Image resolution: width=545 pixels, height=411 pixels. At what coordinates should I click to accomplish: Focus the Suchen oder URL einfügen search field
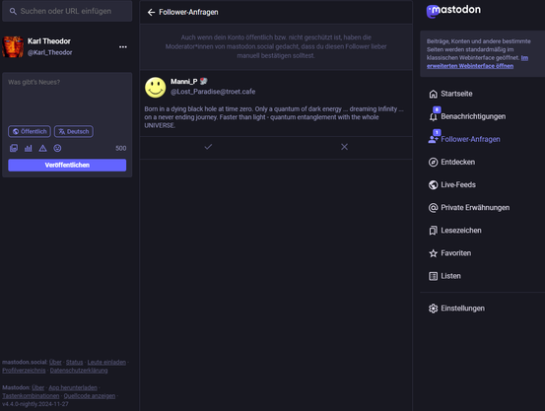point(67,11)
